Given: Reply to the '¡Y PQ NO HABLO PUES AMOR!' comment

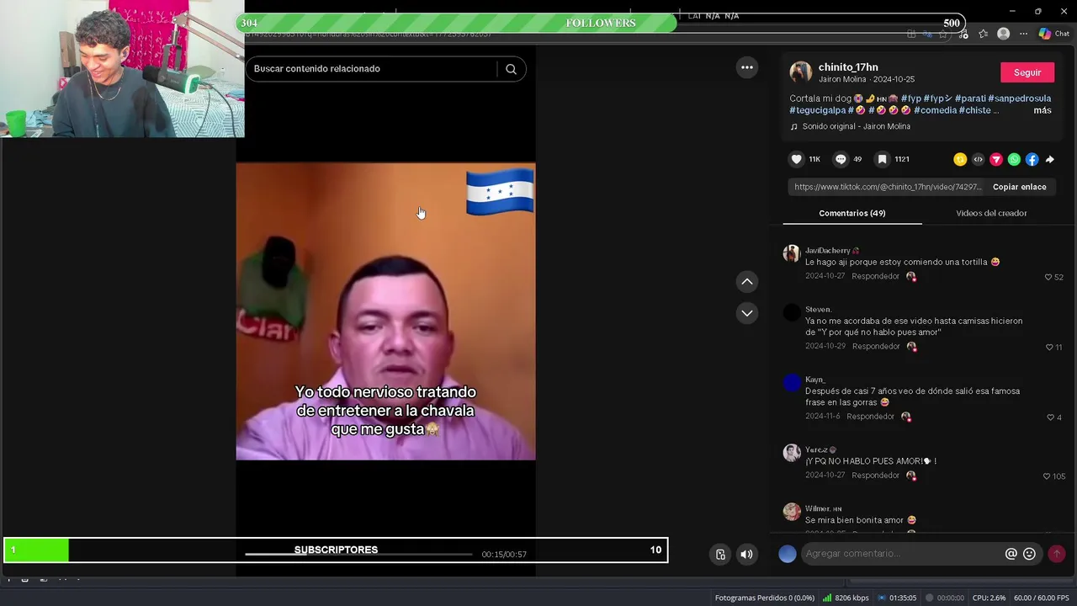Looking at the screenshot, I should 875,476.
